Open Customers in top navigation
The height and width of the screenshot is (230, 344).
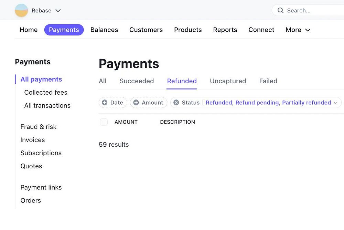coord(146,30)
